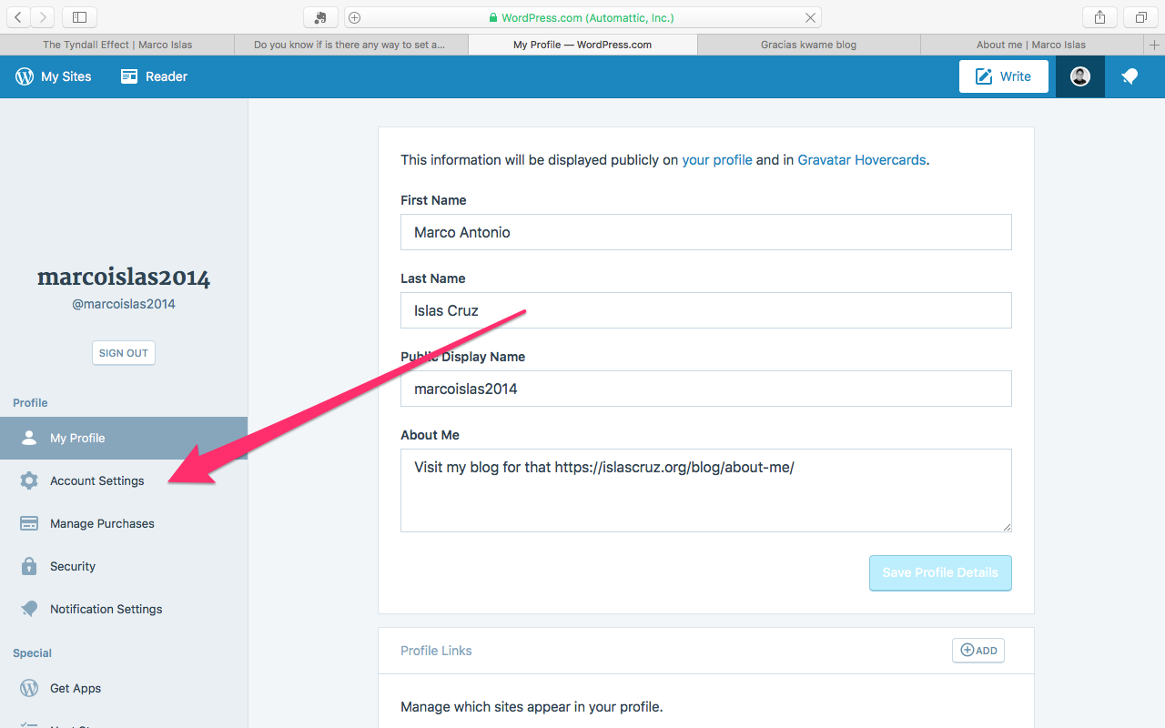Show all tabs overview icon
The width and height of the screenshot is (1165, 728).
tap(1140, 17)
